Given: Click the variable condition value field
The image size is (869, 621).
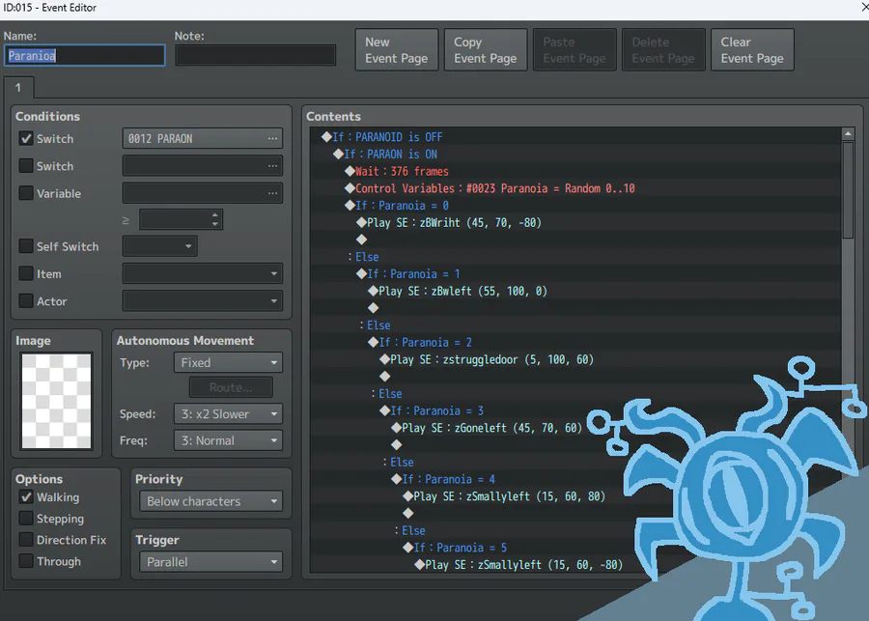Looking at the screenshot, I should [x=181, y=219].
